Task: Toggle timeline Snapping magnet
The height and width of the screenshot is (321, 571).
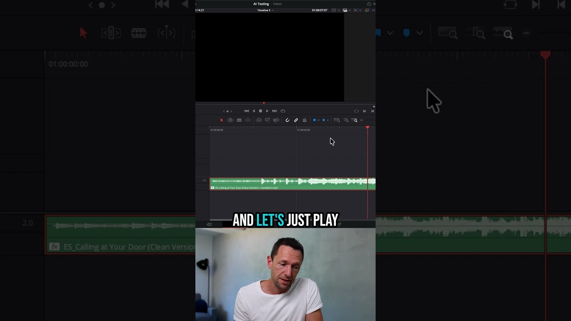Action: (287, 120)
